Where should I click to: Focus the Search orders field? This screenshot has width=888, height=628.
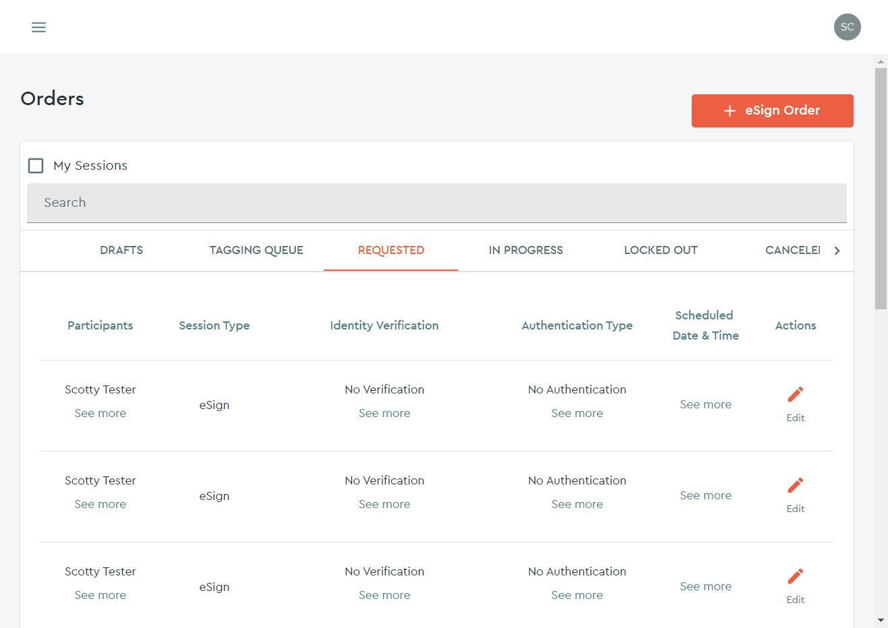(437, 203)
